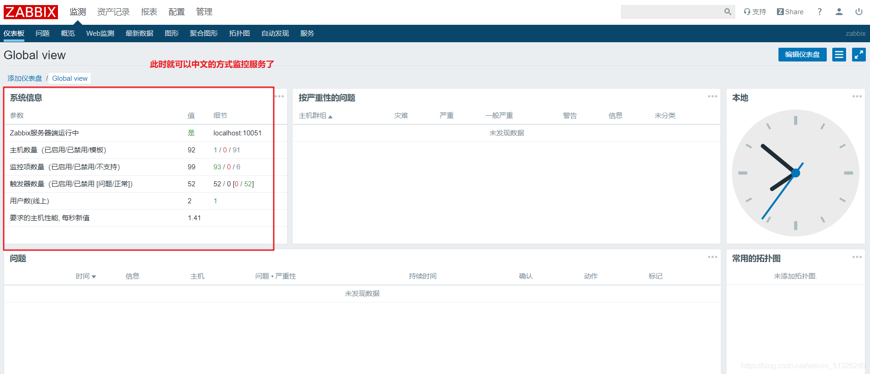
Task: Click the 一般严重 severity column header
Action: (x=499, y=116)
